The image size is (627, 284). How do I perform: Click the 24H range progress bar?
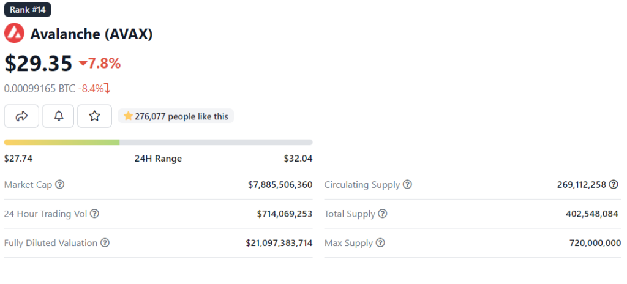click(159, 143)
